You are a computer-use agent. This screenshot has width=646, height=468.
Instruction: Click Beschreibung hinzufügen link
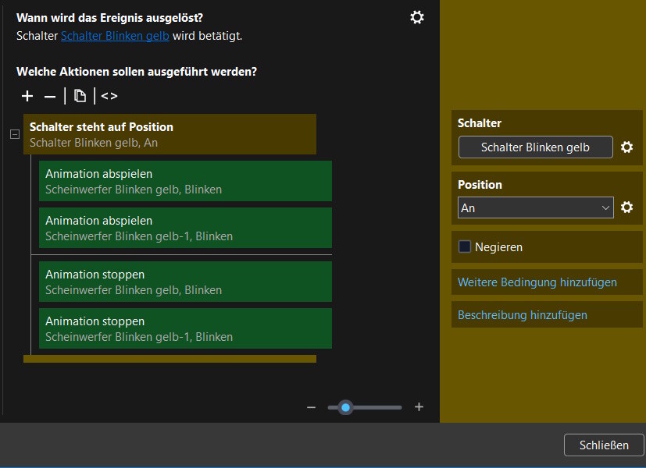523,315
